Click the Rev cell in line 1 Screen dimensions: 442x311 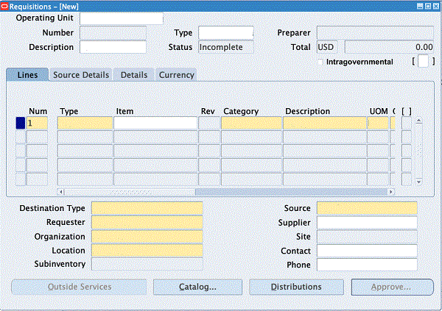pos(209,123)
